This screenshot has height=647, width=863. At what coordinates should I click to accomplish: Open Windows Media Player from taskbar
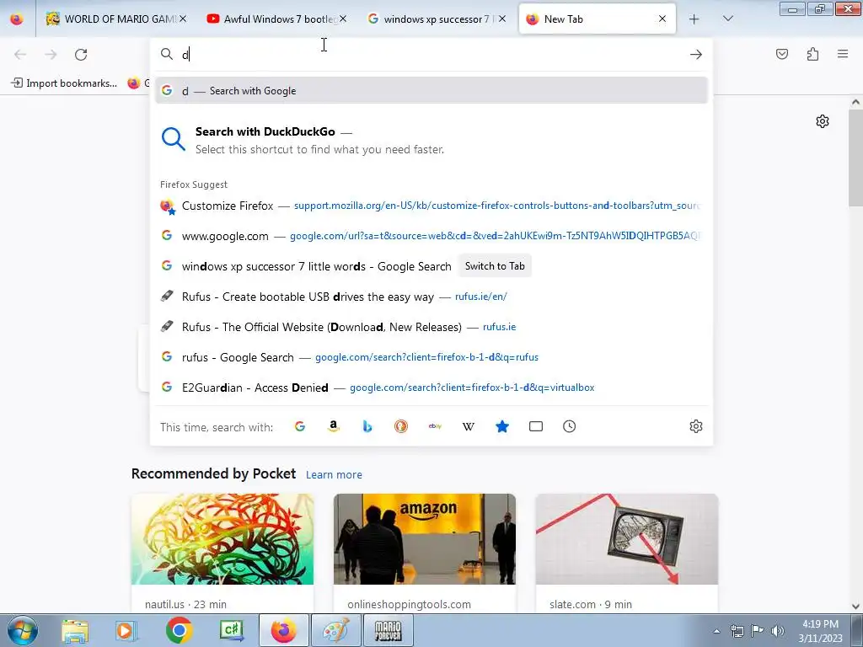pos(126,631)
